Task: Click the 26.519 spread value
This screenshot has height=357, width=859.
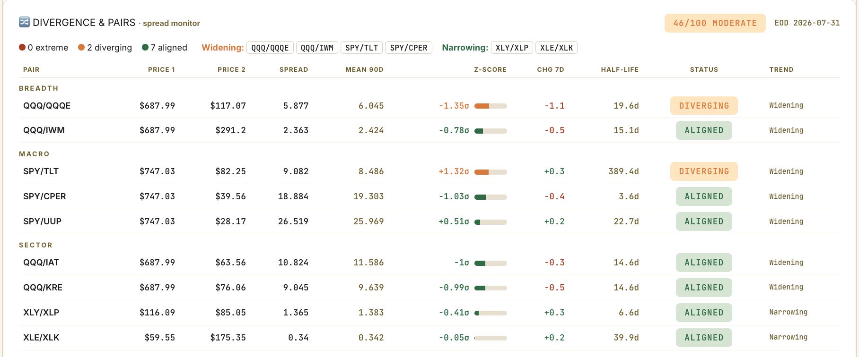Action: pyautogui.click(x=293, y=221)
